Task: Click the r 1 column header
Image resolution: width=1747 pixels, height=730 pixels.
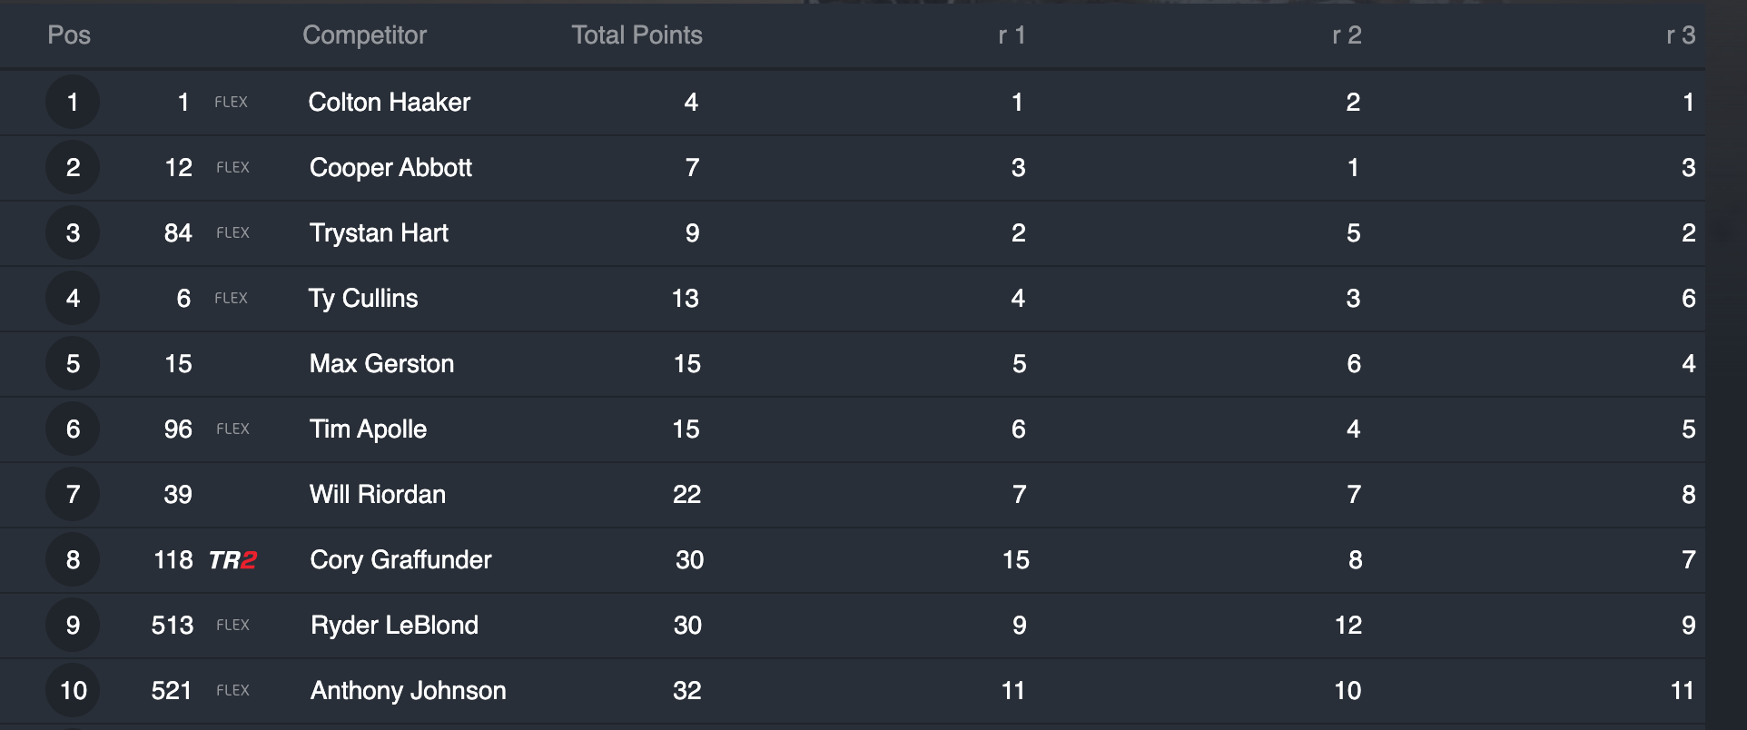Action: coord(1012,35)
